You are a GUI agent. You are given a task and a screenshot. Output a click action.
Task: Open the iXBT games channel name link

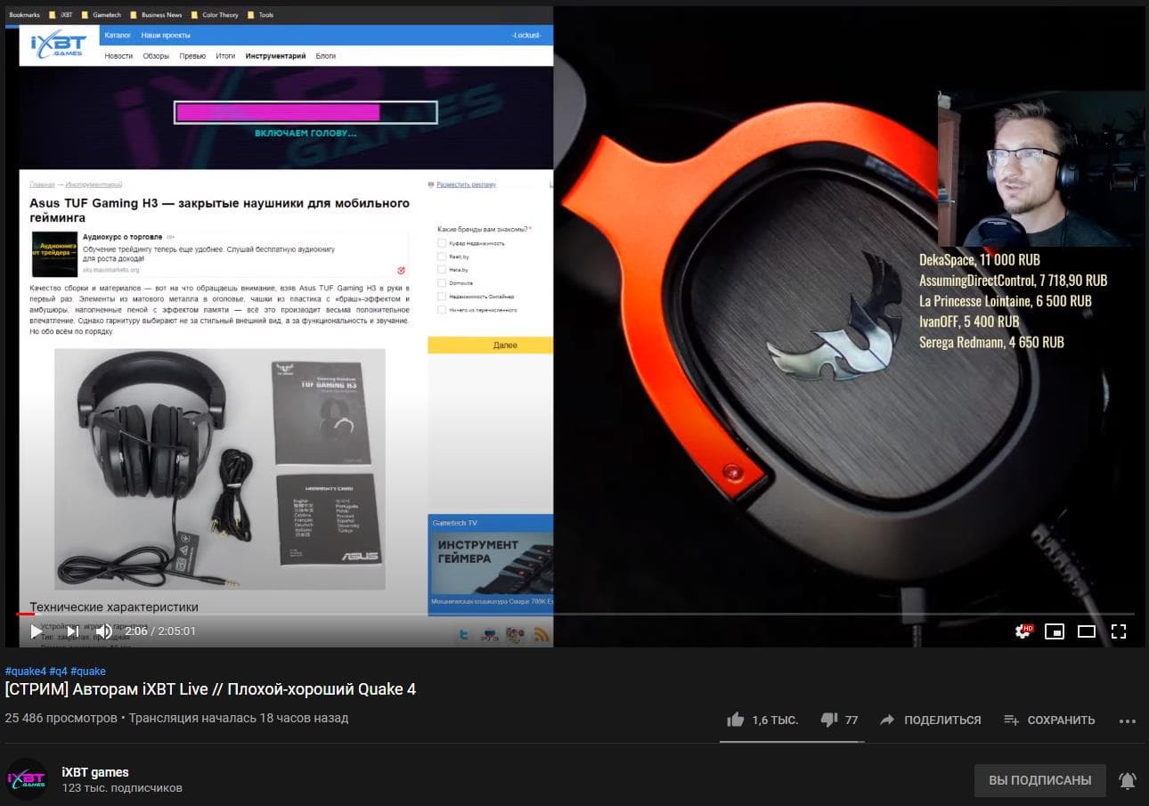95,772
